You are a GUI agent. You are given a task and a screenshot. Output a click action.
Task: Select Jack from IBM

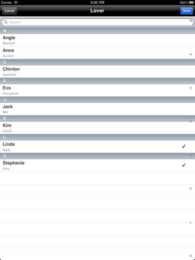(97, 109)
